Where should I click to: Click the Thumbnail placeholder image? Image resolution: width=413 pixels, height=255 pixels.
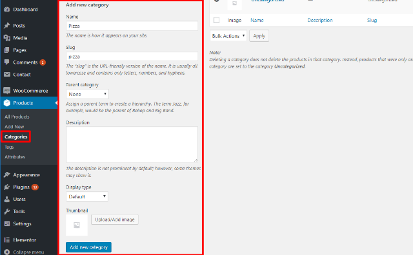pyautogui.click(x=77, y=225)
